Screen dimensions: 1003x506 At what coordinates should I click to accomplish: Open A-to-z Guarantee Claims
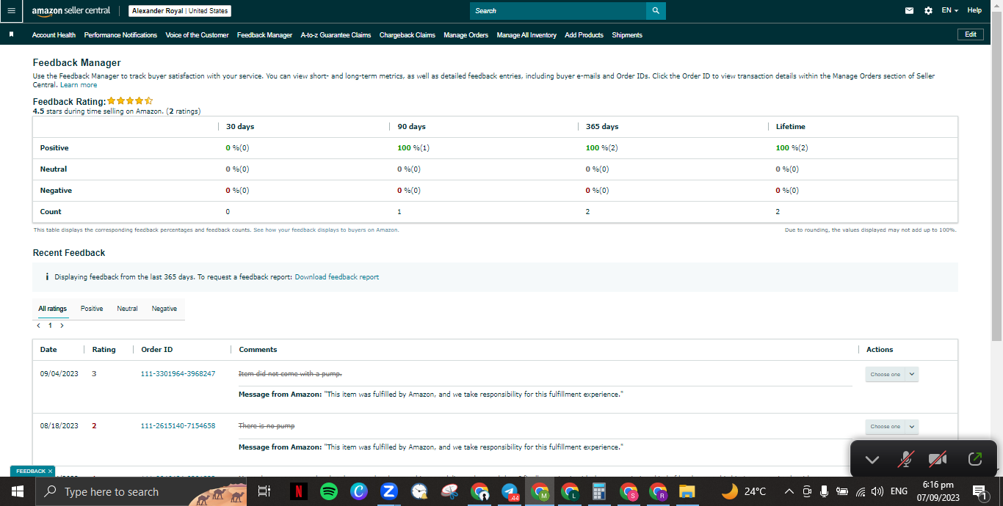pos(336,34)
